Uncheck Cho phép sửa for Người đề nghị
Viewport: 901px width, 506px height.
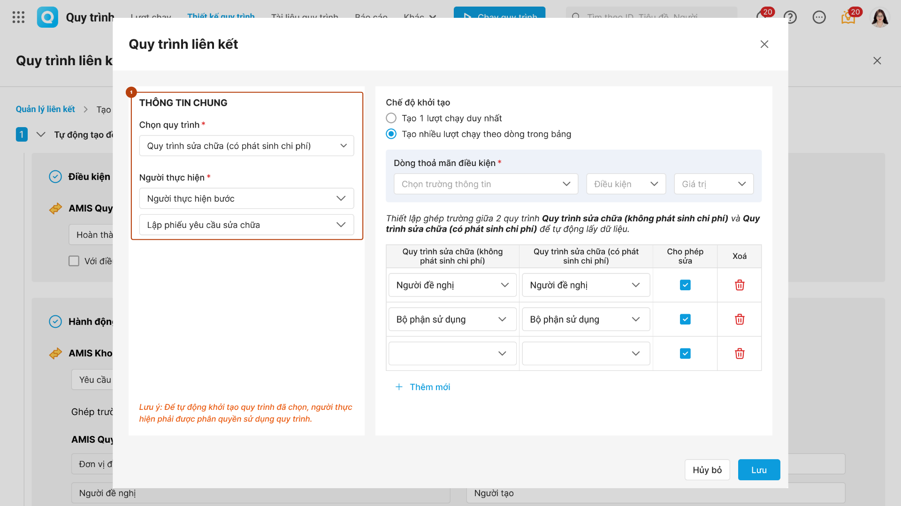685,285
